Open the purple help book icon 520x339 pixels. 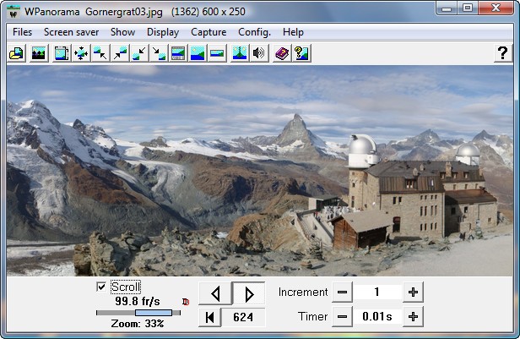click(x=282, y=53)
